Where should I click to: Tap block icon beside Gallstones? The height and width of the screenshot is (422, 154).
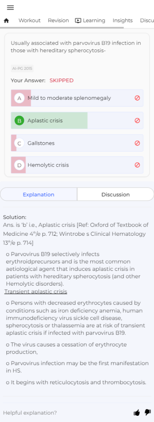click(137, 143)
